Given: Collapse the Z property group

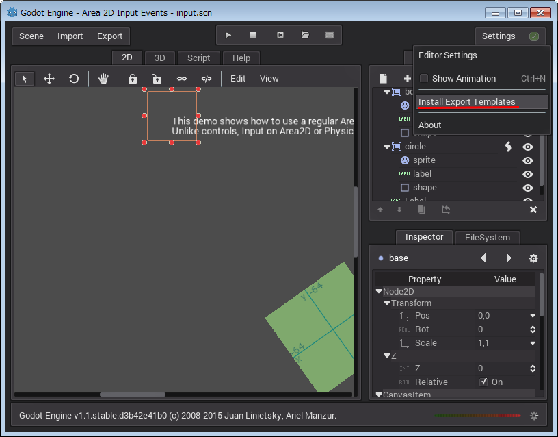Looking at the screenshot, I should pyautogui.click(x=387, y=355).
